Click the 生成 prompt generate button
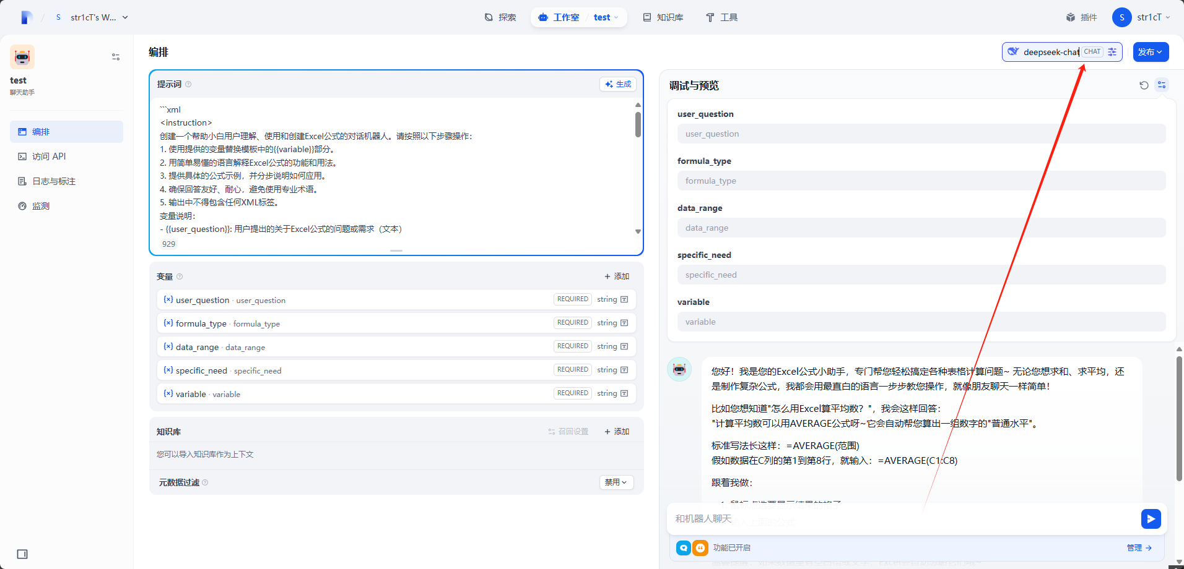Screen dimensions: 1184x569 pos(618,84)
